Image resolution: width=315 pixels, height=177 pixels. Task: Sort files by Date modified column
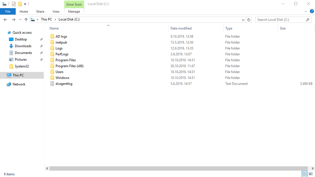pyautogui.click(x=181, y=28)
